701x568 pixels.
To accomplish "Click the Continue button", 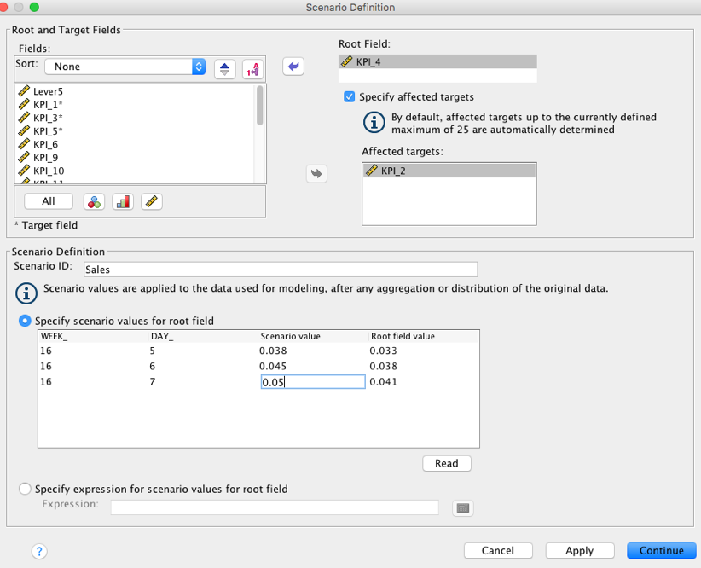I will coord(662,551).
